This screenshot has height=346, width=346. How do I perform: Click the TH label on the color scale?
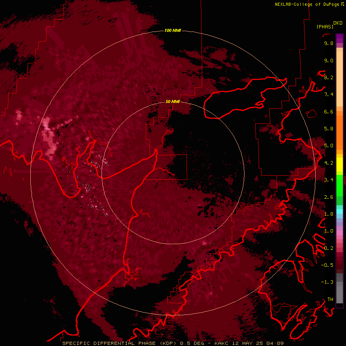click(330, 299)
